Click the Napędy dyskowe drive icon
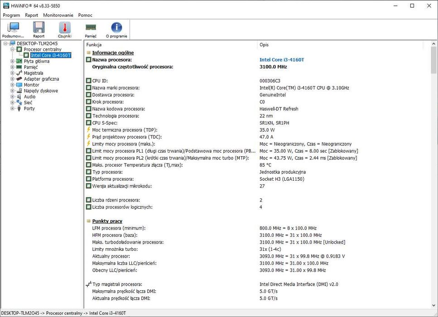The image size is (438, 317). [19, 91]
